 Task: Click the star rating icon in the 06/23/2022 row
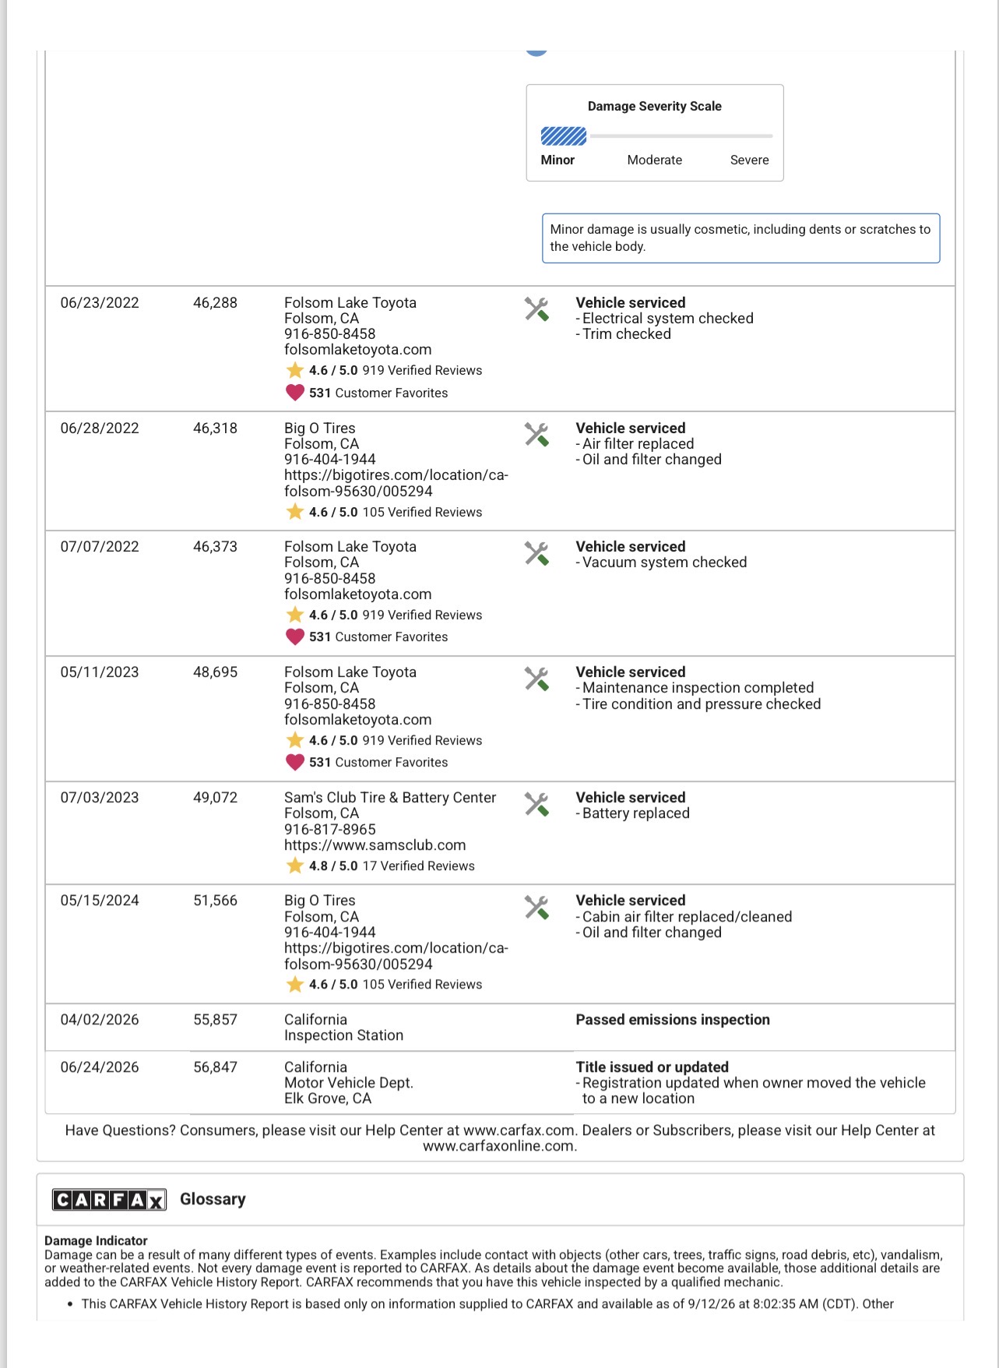295,370
